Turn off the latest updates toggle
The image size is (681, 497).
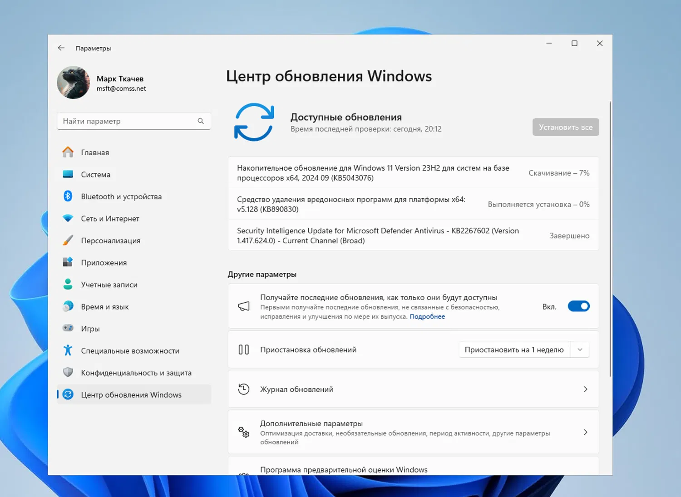click(x=579, y=306)
